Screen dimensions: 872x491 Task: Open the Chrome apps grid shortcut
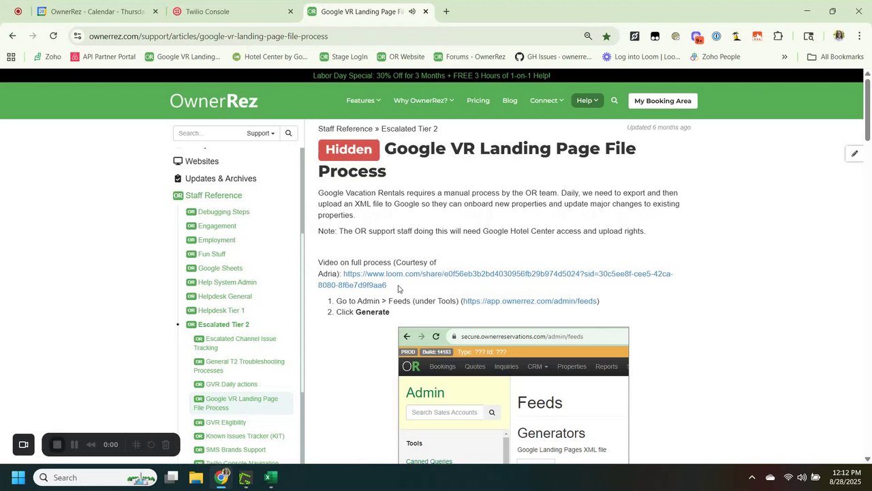(x=11, y=57)
